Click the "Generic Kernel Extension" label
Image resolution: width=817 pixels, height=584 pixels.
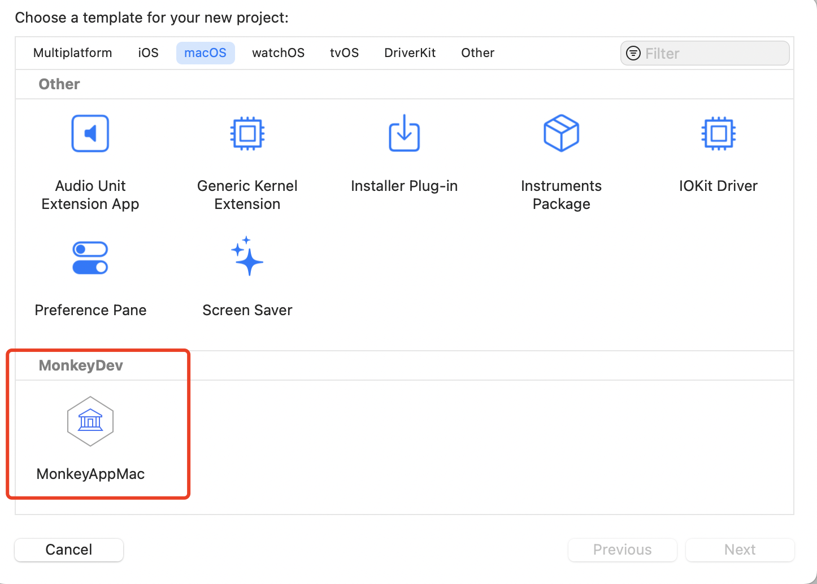click(247, 195)
